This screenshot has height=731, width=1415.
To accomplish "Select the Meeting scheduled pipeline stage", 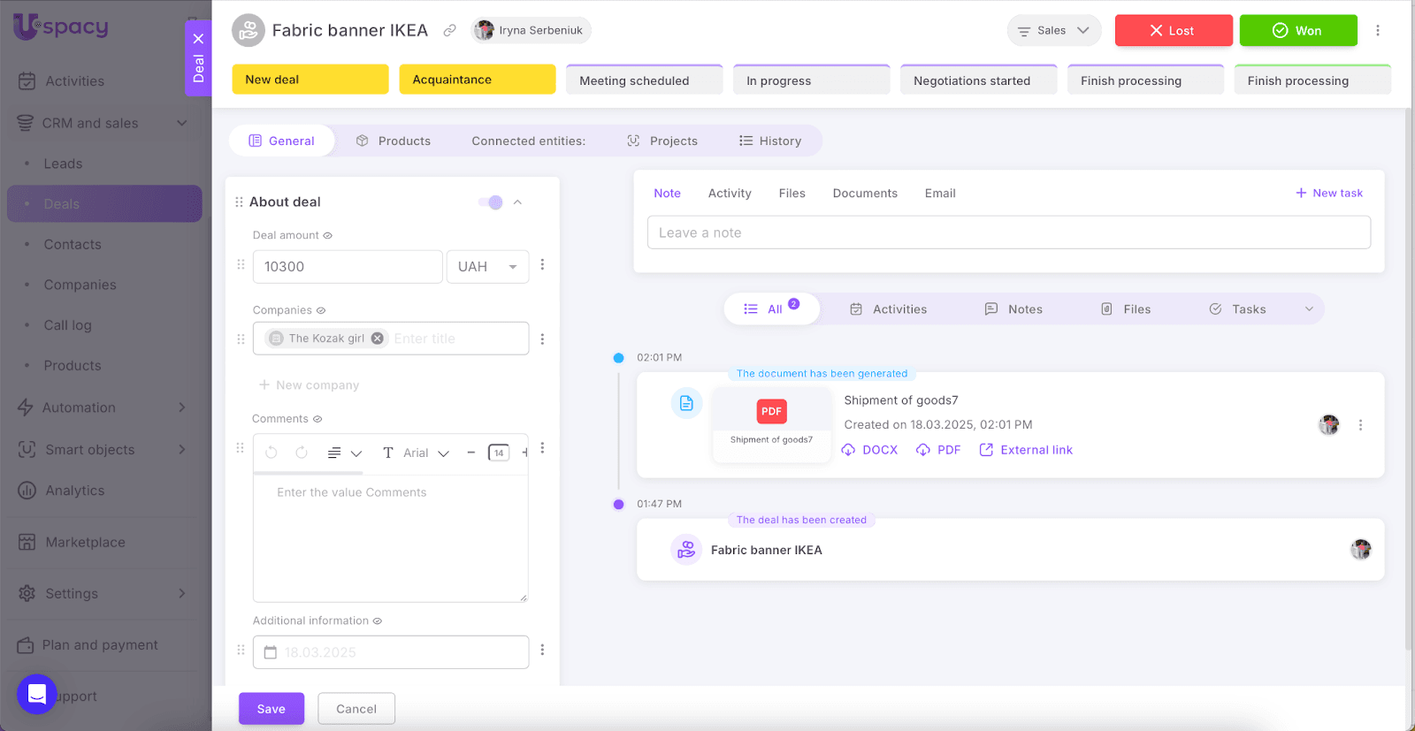I will 644,80.
